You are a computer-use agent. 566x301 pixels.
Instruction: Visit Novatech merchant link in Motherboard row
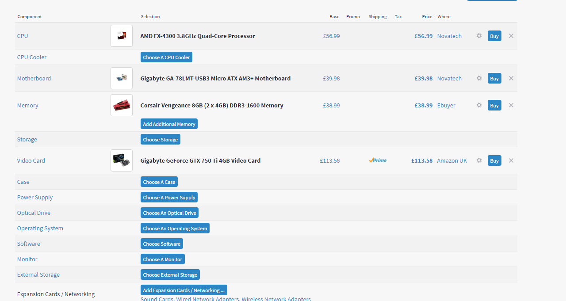click(x=449, y=78)
